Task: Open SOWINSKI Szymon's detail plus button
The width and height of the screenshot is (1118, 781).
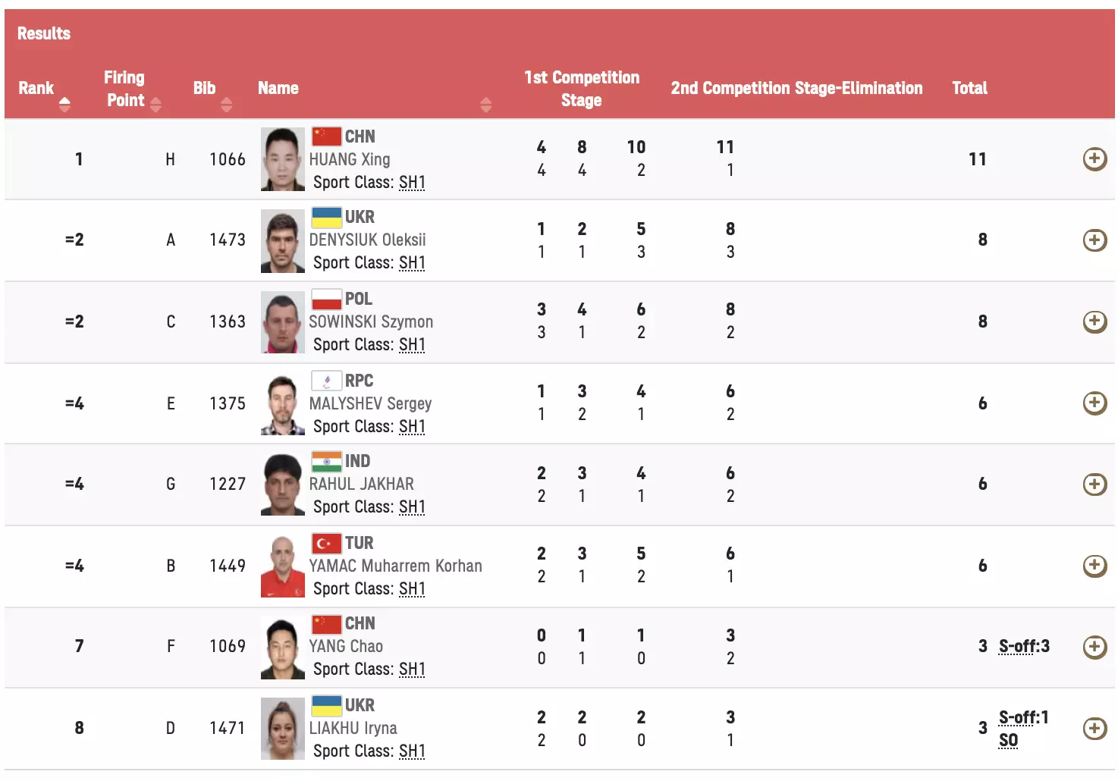Action: (x=1094, y=321)
